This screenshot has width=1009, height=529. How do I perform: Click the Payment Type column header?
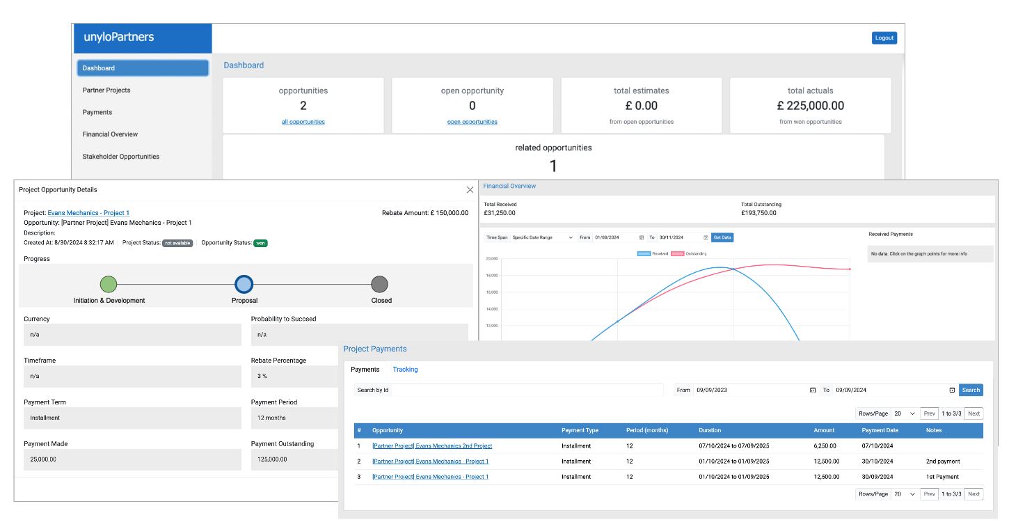(x=580, y=430)
